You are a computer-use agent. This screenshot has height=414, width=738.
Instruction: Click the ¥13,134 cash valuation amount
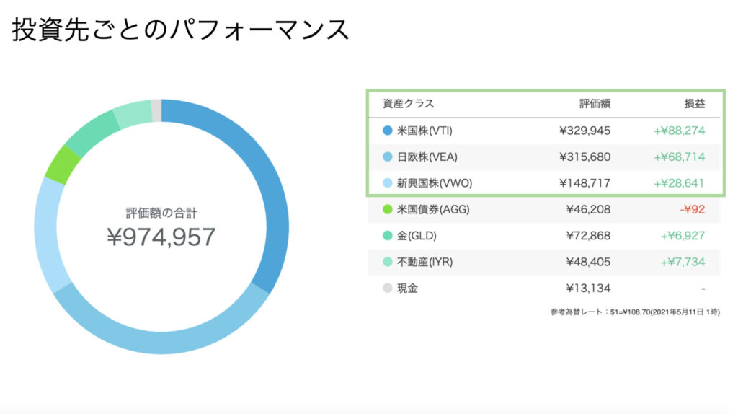[x=584, y=289]
